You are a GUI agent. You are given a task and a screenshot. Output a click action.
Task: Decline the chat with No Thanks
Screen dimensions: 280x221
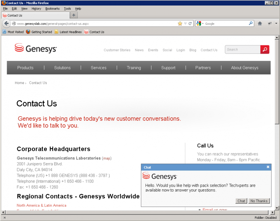[x=259, y=201]
